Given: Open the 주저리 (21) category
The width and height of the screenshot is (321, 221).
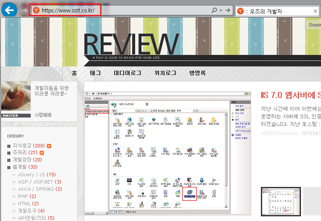Looking at the screenshot, I should coord(25,152).
